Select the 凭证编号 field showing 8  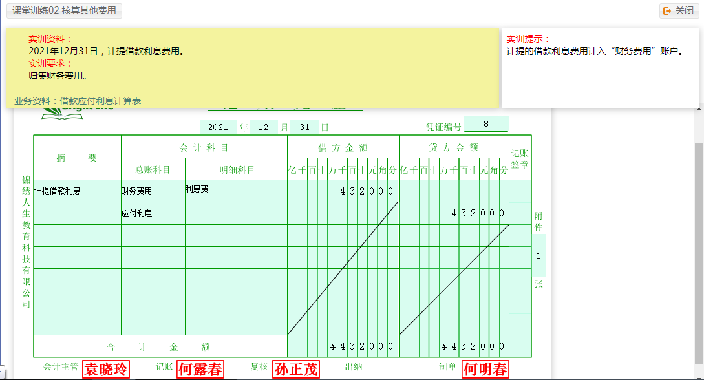click(485, 124)
